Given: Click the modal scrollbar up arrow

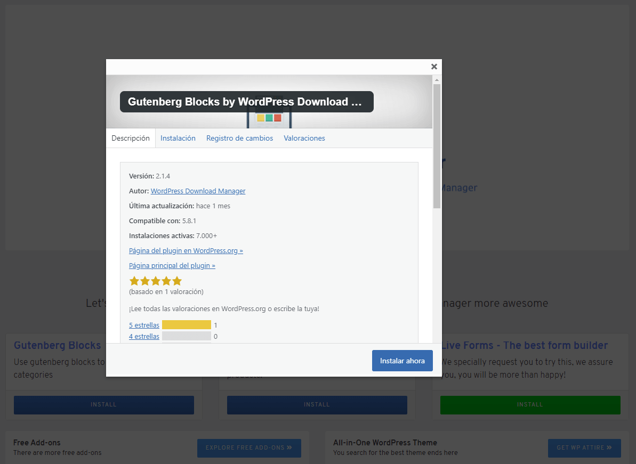Looking at the screenshot, I should click(x=437, y=80).
